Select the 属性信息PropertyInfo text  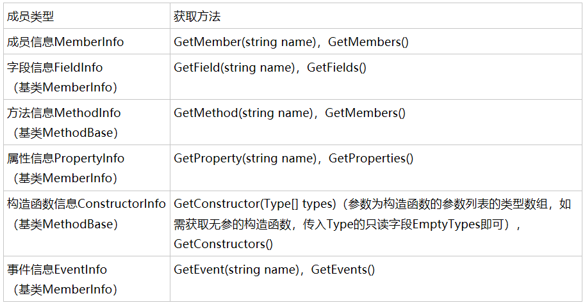click(65, 158)
